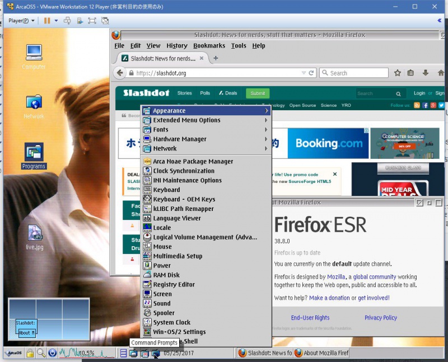Show bookmarks list icon in Firefox toolbar
This screenshot has height=362, width=448.
[x=410, y=73]
